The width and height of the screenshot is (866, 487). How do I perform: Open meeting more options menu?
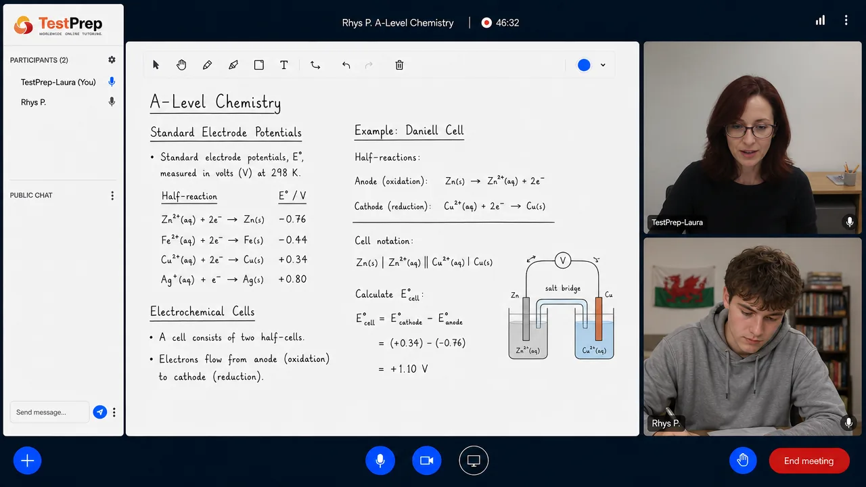pos(846,20)
